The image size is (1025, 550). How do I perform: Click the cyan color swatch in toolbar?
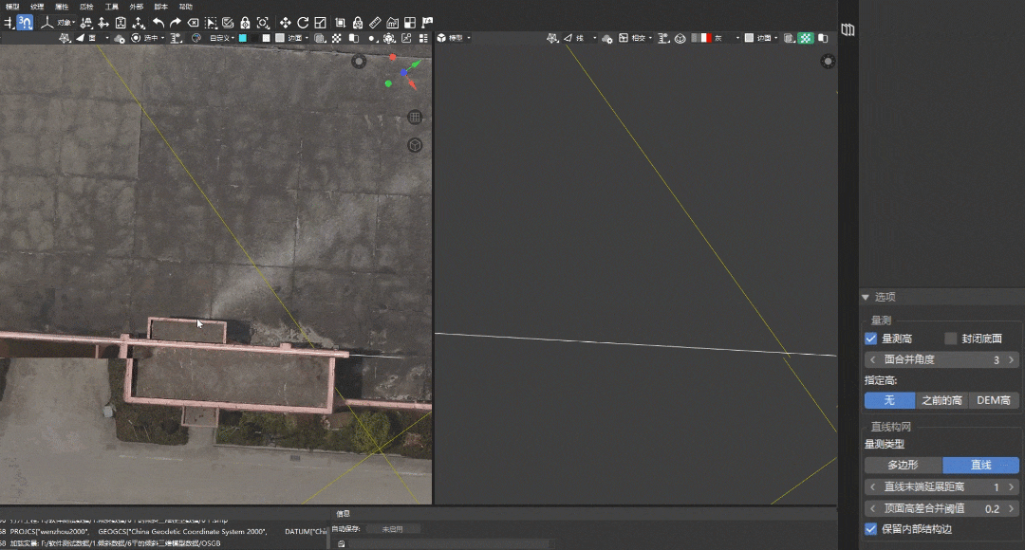(x=243, y=38)
